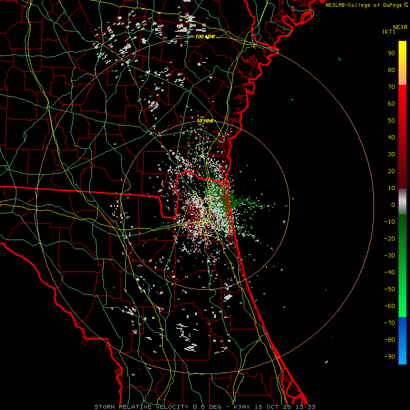Screen dimensions: 410x410
Task: Click the "18 OCT 25" date text
Action: pos(272,407)
